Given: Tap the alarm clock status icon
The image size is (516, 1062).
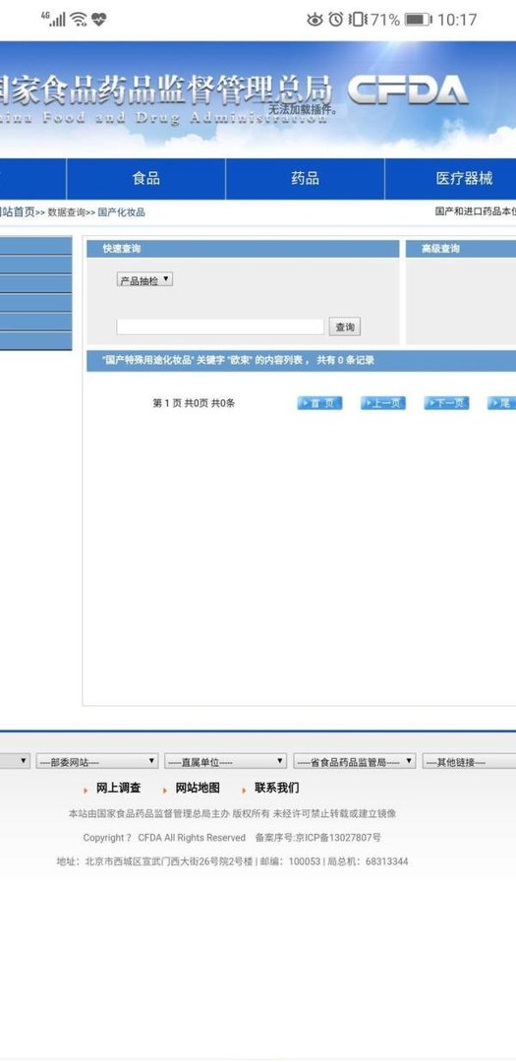Looking at the screenshot, I should tap(336, 20).
